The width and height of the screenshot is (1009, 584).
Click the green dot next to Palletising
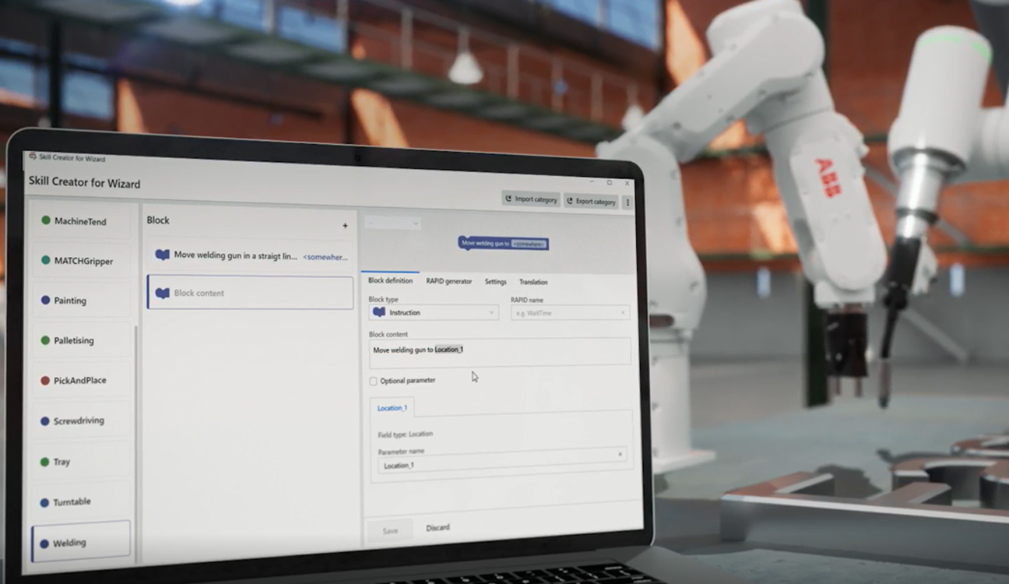[45, 340]
